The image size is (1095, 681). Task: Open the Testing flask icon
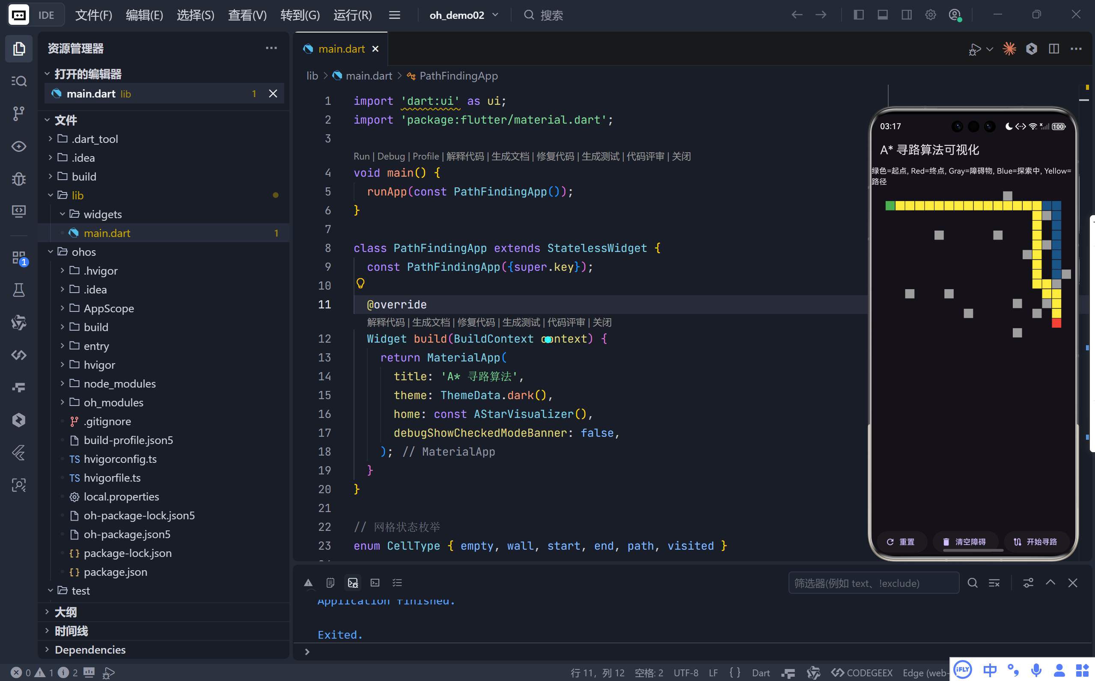coord(18,290)
